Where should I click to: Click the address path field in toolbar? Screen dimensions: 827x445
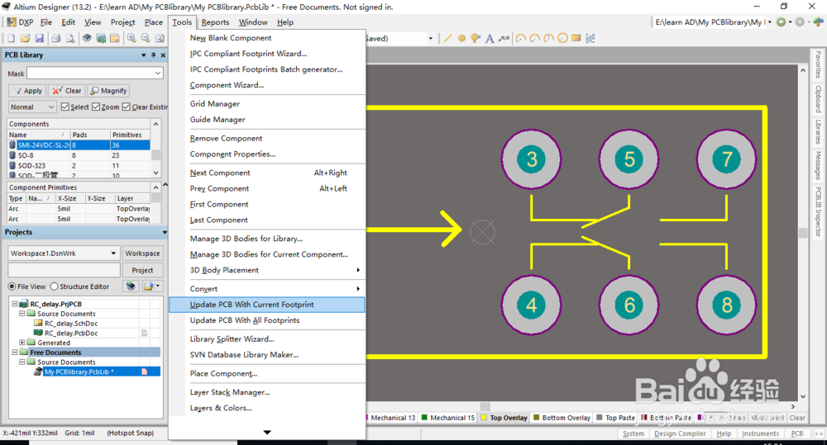tap(710, 22)
